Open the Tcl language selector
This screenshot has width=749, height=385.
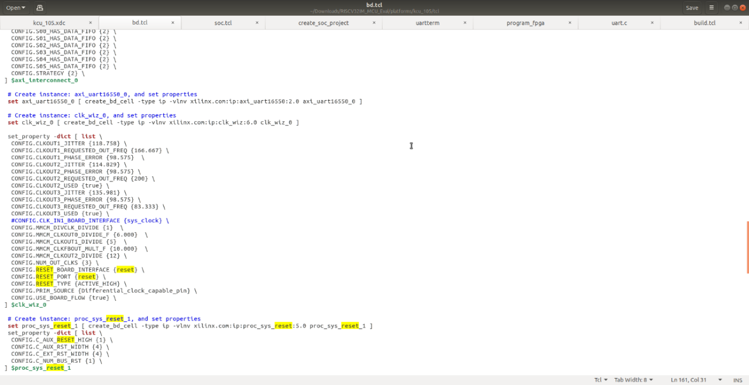pyautogui.click(x=601, y=380)
